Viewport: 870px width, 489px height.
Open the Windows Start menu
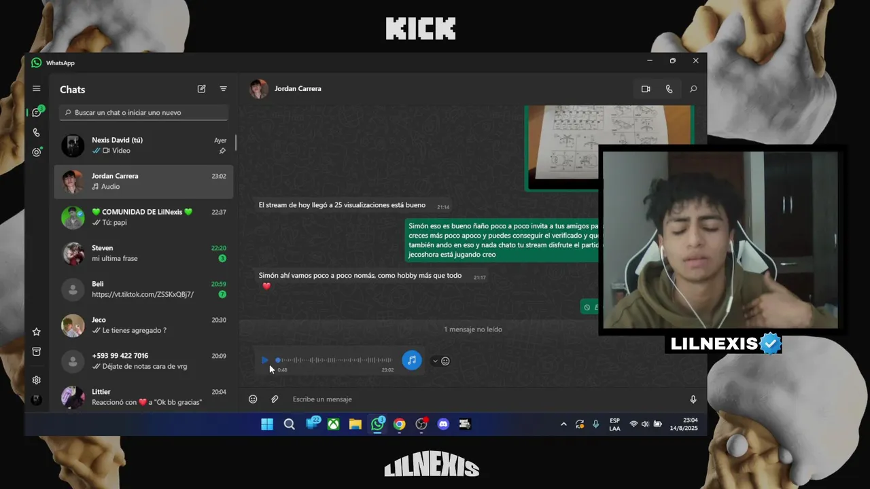point(267,424)
